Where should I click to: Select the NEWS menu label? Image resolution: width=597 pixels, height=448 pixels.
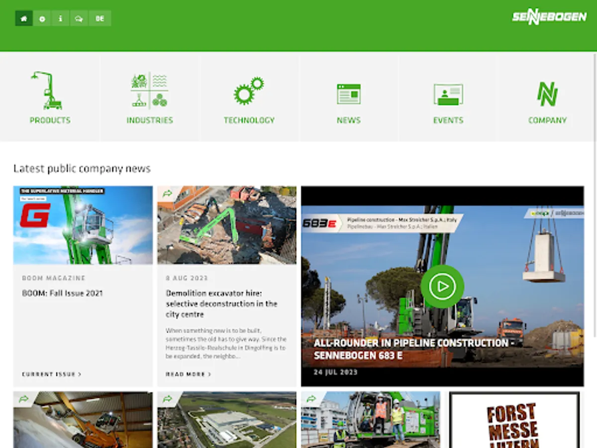tap(348, 120)
